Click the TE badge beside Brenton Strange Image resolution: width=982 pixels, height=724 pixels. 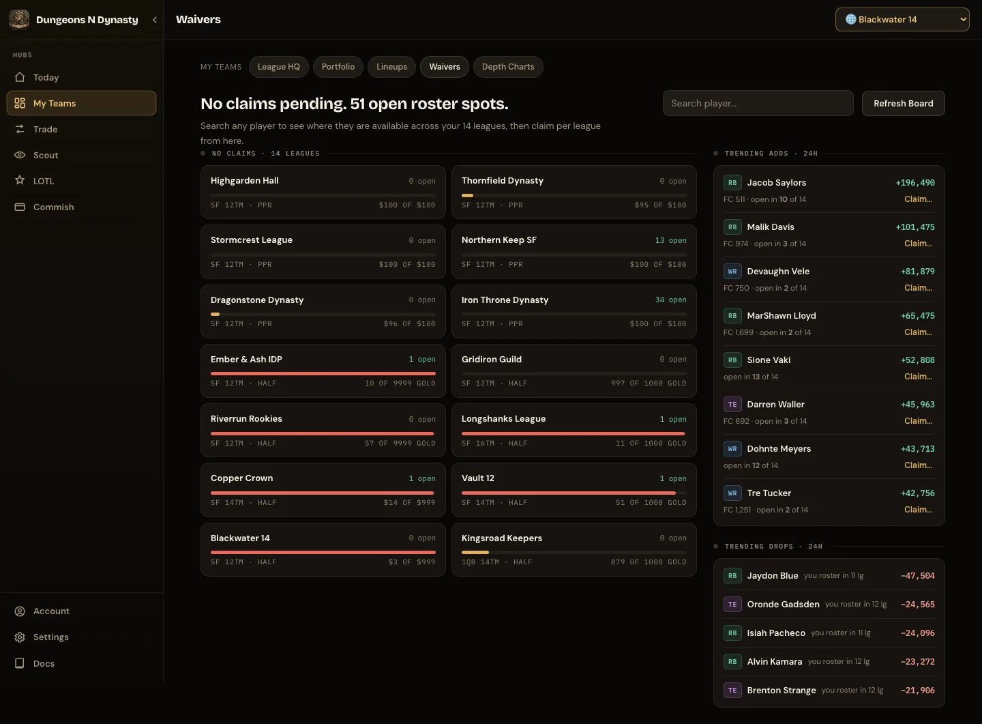click(x=732, y=691)
